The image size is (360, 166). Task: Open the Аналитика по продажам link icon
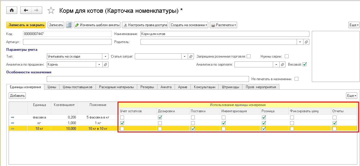click(106, 64)
